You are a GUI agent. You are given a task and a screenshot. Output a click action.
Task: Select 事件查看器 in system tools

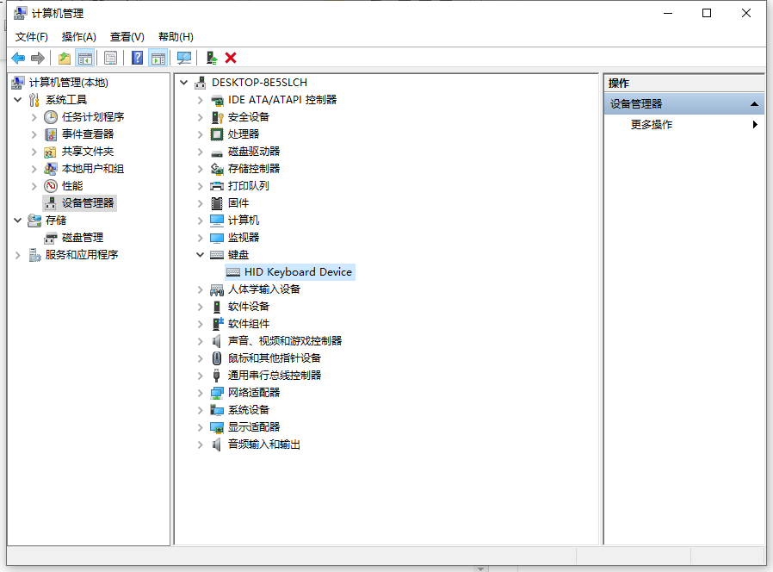(87, 134)
